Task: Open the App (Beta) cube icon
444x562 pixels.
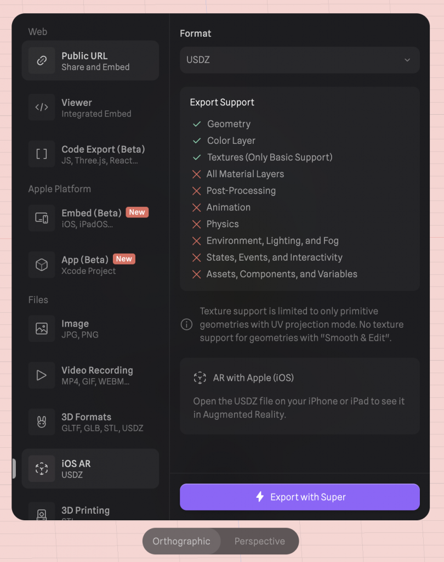Action: (x=42, y=265)
